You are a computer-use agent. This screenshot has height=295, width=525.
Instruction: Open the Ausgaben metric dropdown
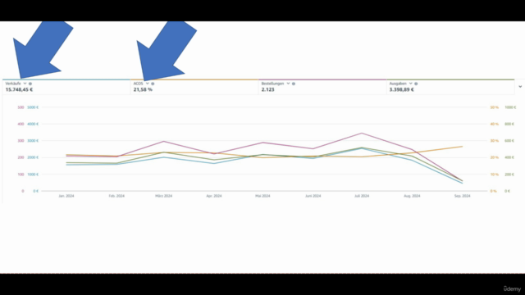click(x=410, y=84)
